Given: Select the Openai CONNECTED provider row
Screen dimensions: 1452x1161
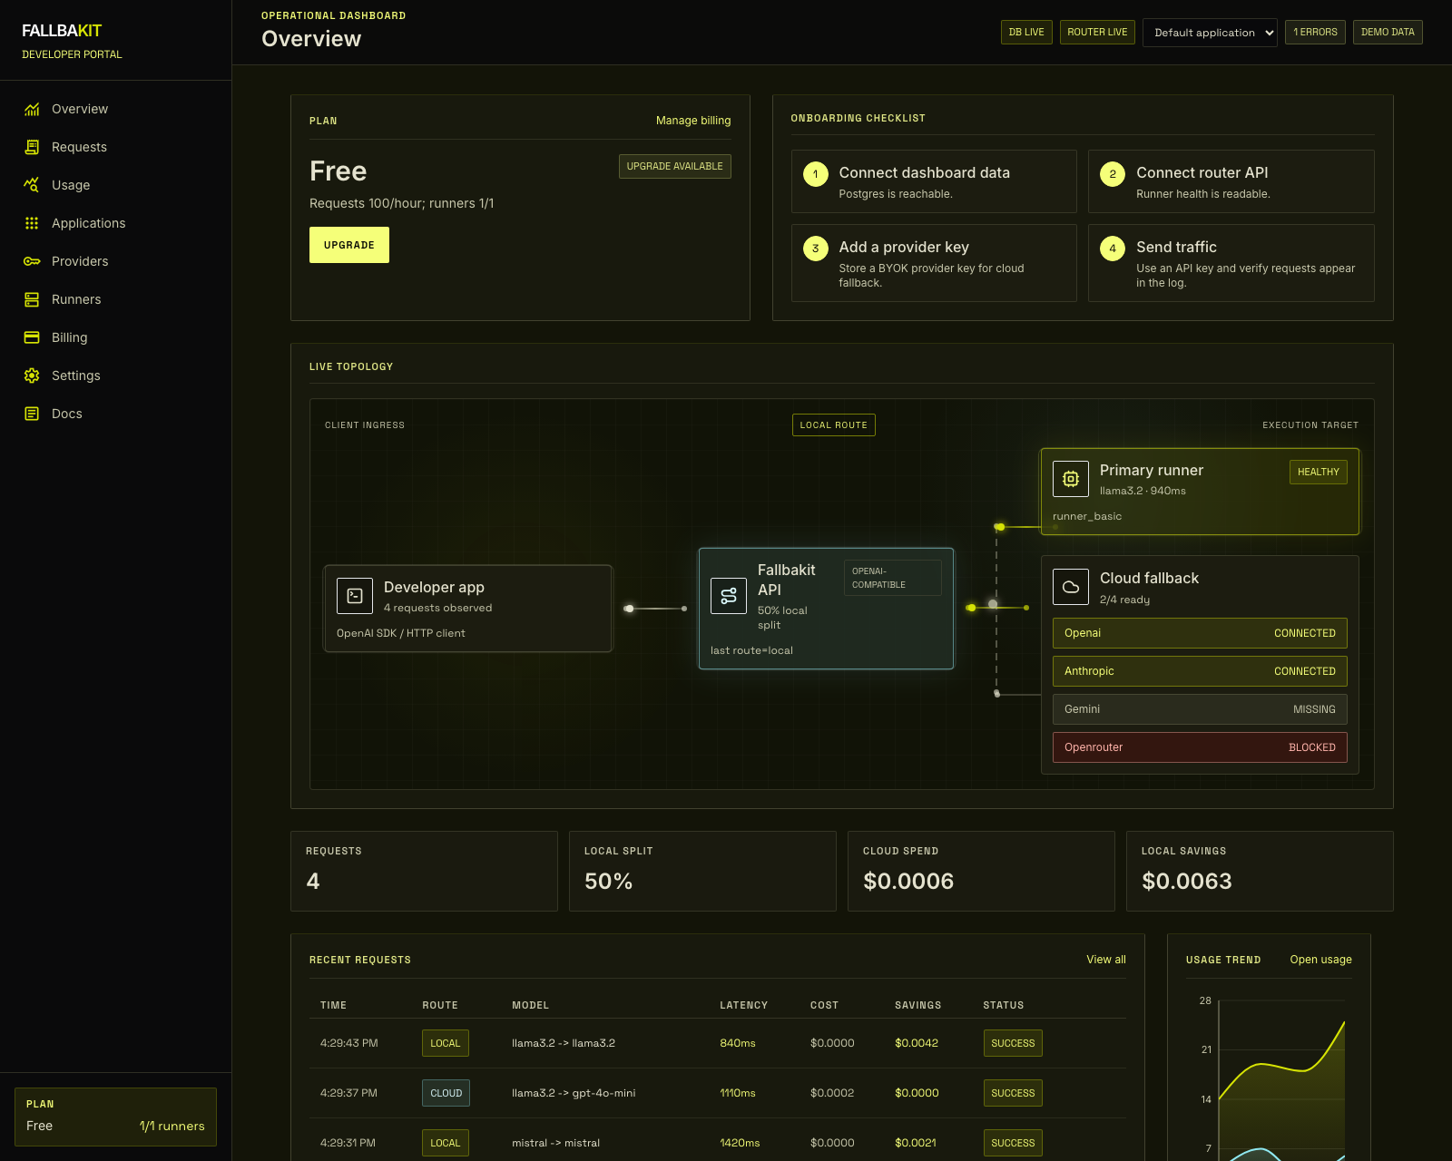Looking at the screenshot, I should tap(1200, 633).
